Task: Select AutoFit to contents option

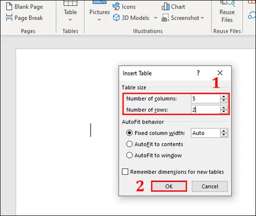Action: coord(154,144)
